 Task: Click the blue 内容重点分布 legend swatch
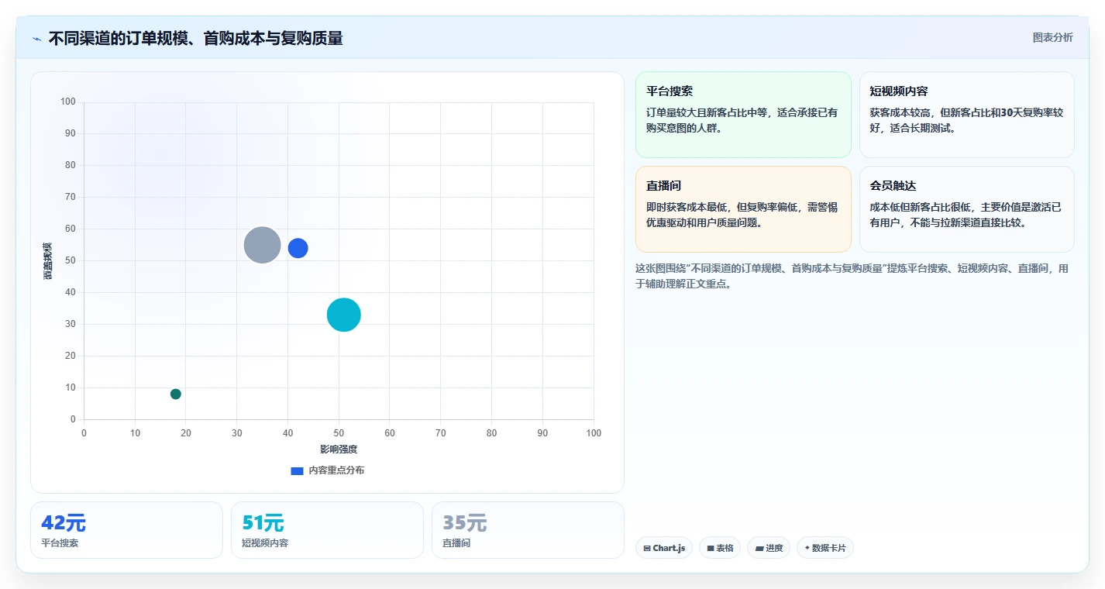coord(297,471)
